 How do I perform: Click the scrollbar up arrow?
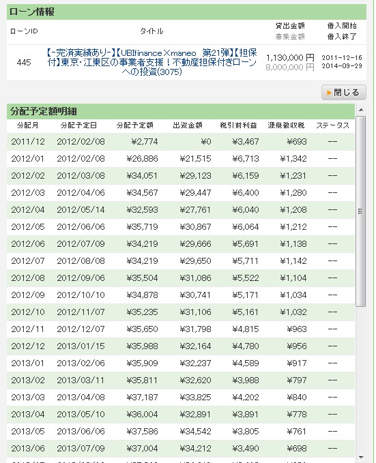360,110
